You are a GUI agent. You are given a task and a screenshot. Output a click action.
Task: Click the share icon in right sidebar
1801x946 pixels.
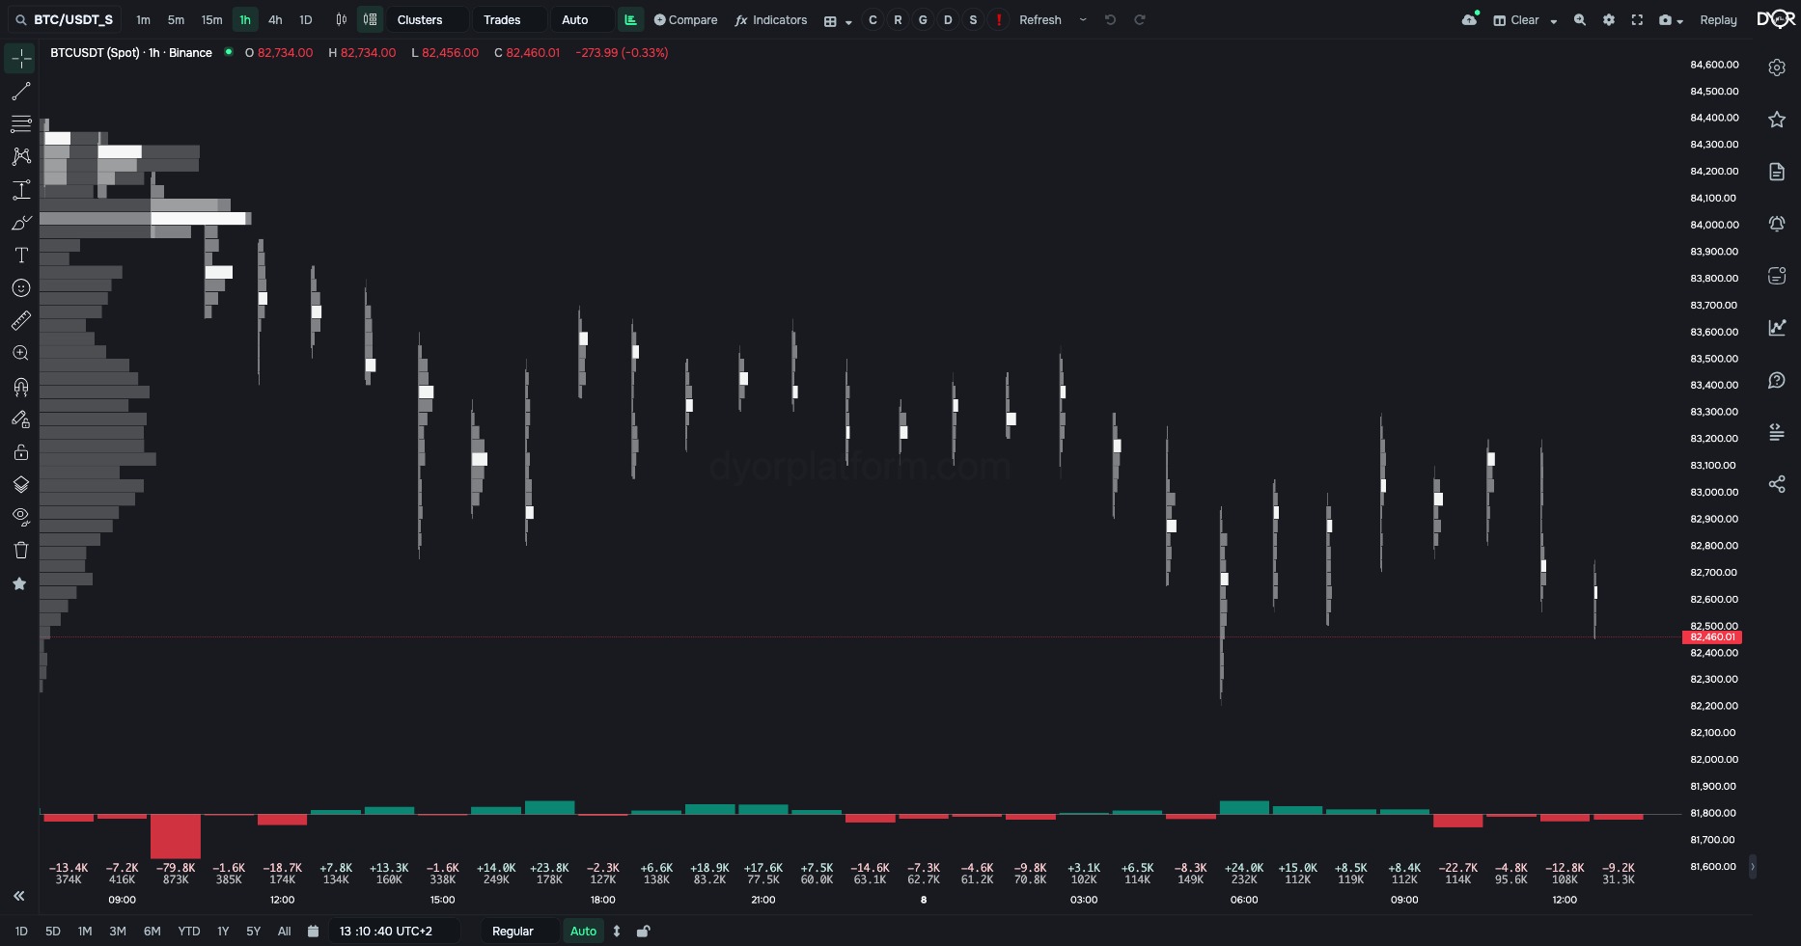click(x=1777, y=484)
